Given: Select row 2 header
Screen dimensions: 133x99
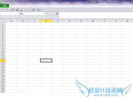Looking at the screenshot, I should click(3, 27).
